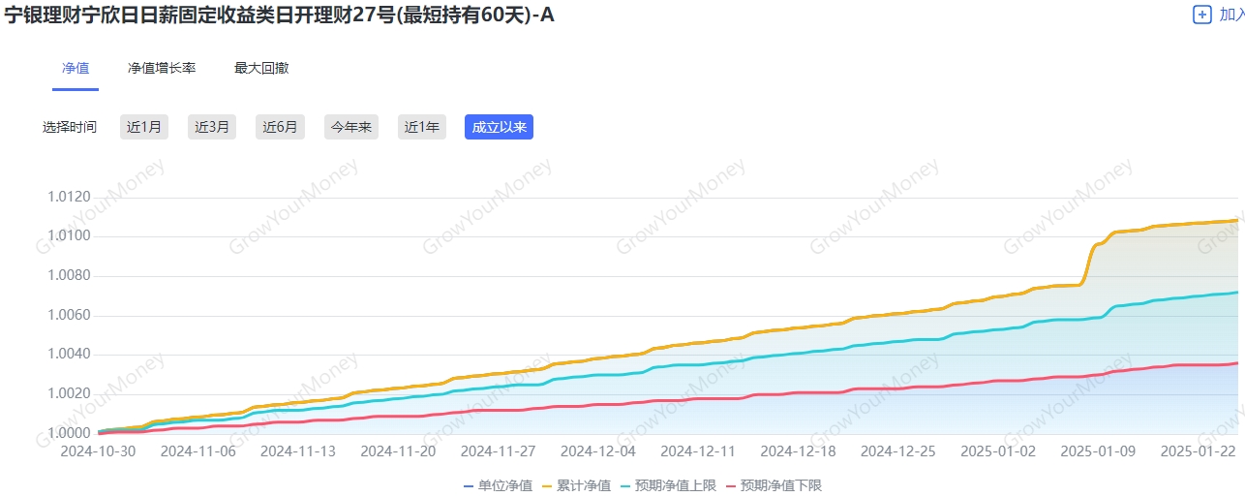
Task: Switch to the 净值 tab
Action: [76, 68]
